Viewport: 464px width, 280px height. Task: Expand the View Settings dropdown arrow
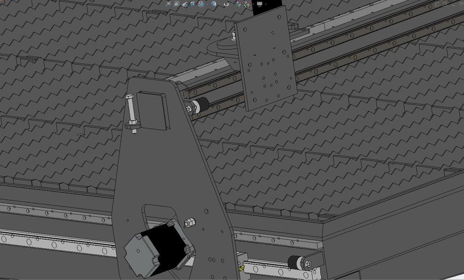click(x=266, y=4)
